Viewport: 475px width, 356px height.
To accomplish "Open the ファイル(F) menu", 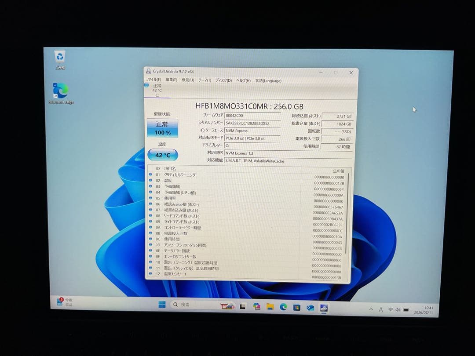I will point(153,80).
